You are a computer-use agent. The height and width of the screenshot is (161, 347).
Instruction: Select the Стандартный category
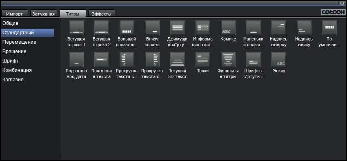(x=27, y=33)
